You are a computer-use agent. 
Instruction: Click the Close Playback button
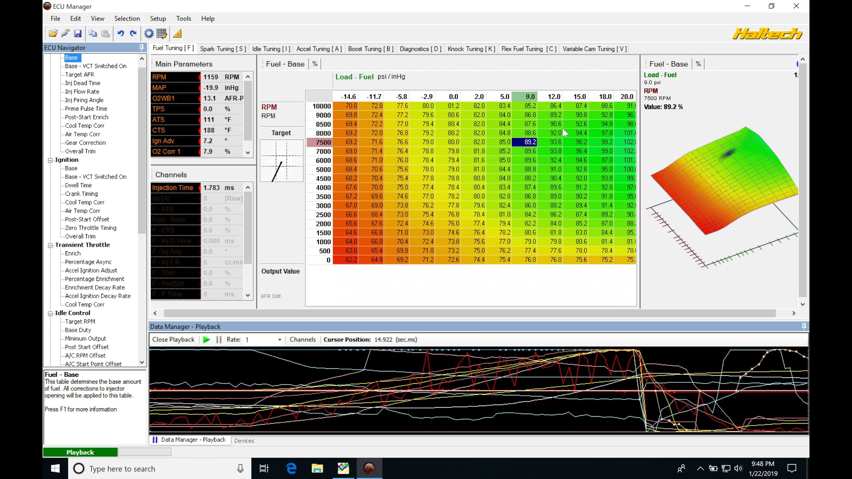coord(173,339)
